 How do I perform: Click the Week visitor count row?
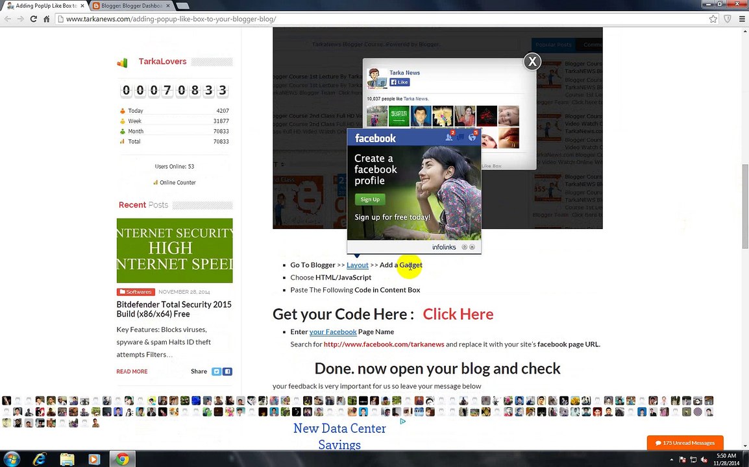click(175, 121)
